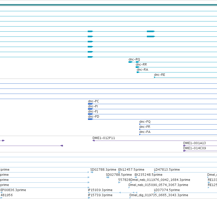The width and height of the screenshot is (217, 199).
Task: Select the DME1-001A13 clone label
Action: coord(195,143)
